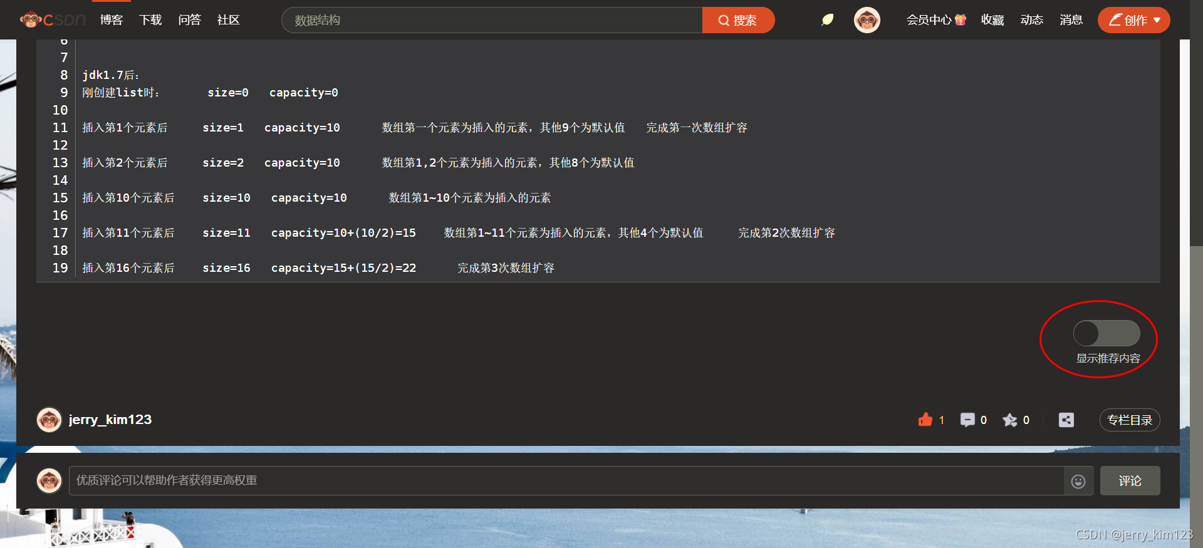Click the text '插入第16个元素后'
Viewport: 1203px width, 548px height.
coord(128,268)
